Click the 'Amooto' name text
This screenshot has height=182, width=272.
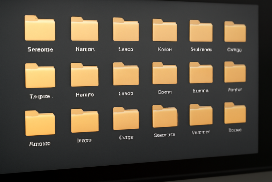[x=40, y=144]
